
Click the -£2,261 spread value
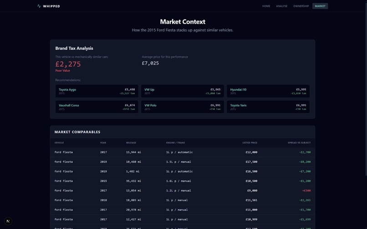[x=305, y=200]
